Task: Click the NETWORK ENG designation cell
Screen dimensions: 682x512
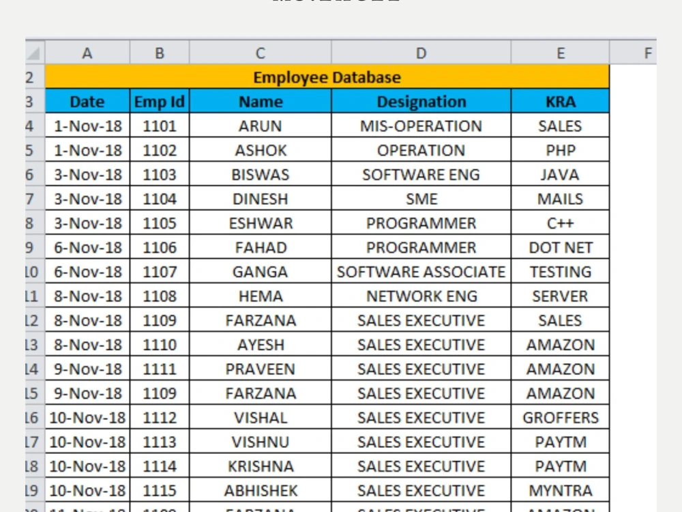Action: 421,296
